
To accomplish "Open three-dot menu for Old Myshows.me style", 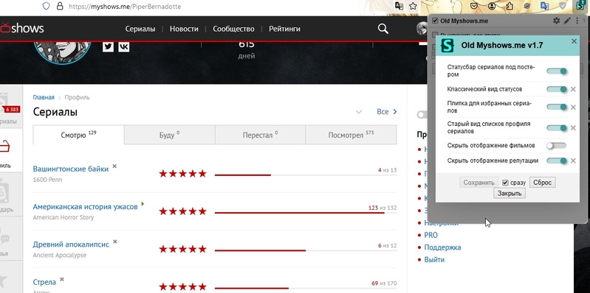I will (577, 21).
